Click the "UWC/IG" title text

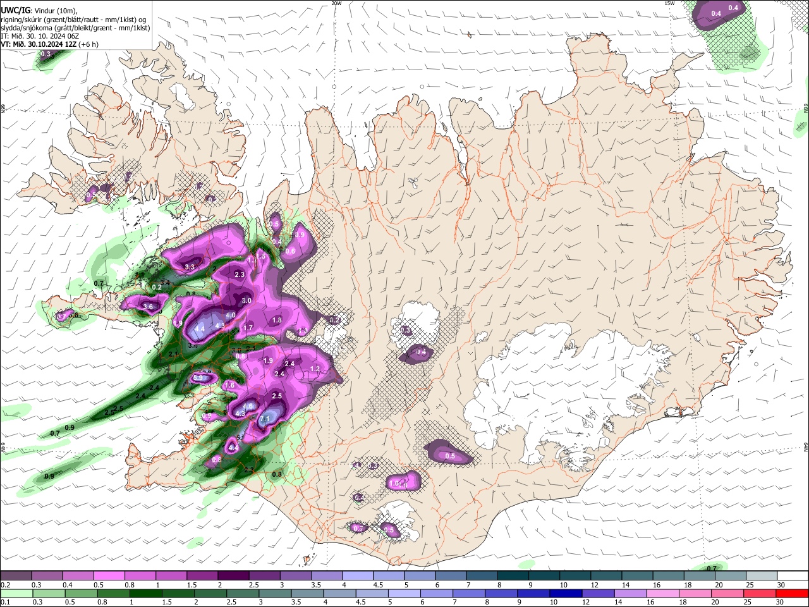(16, 9)
